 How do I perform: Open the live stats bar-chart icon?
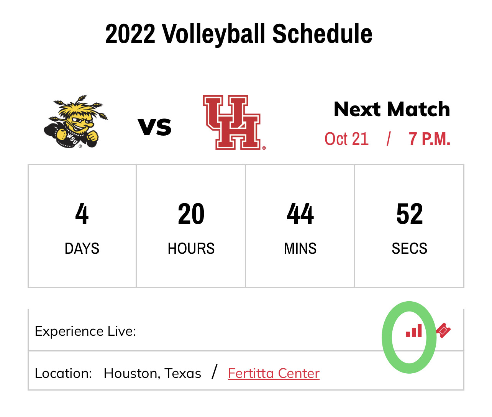[x=414, y=330]
